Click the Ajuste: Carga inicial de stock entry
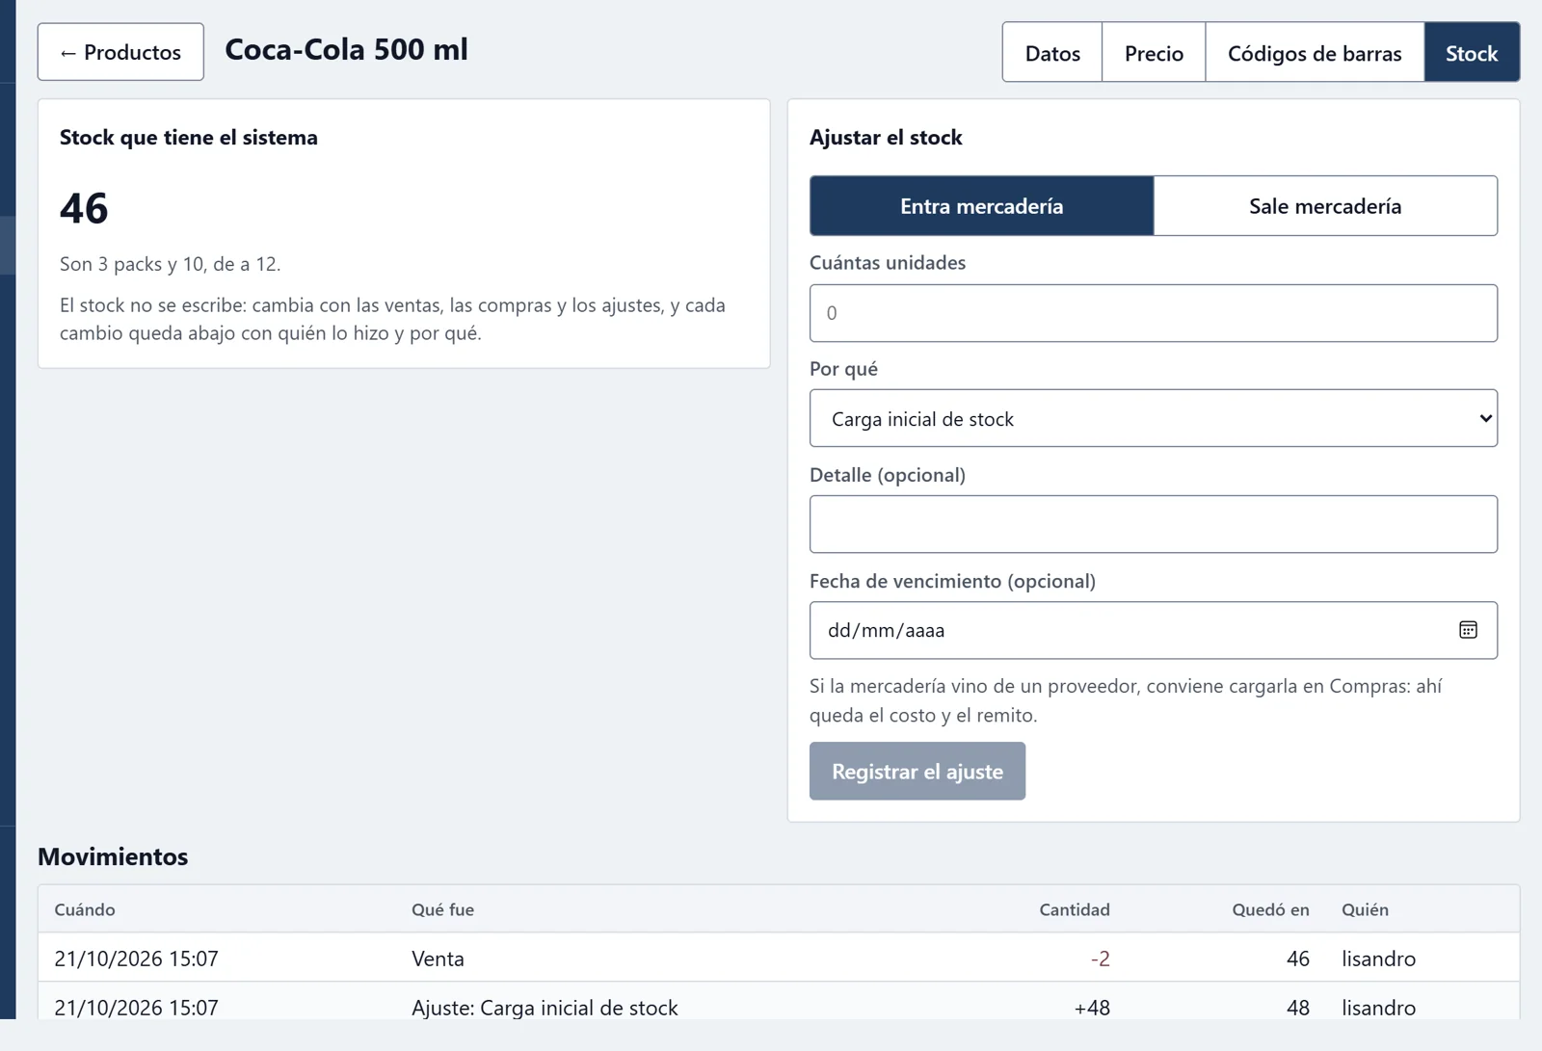Viewport: 1542px width, 1051px height. [x=545, y=1008]
